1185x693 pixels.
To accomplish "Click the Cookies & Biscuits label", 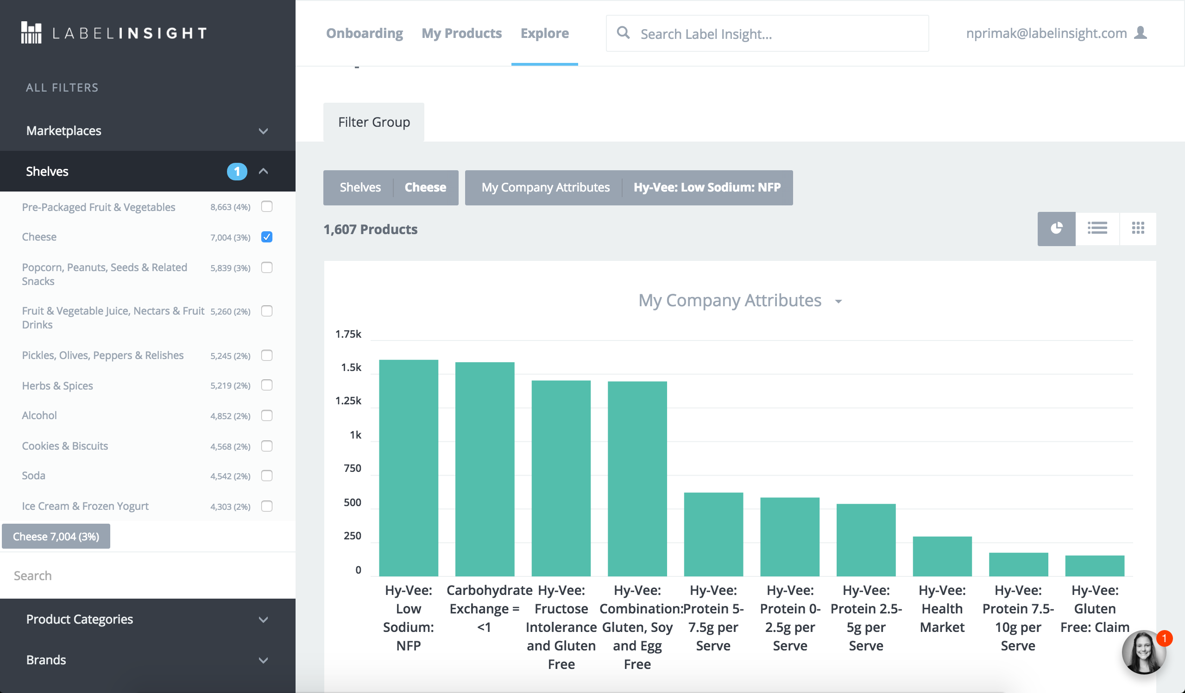I will pos(65,446).
